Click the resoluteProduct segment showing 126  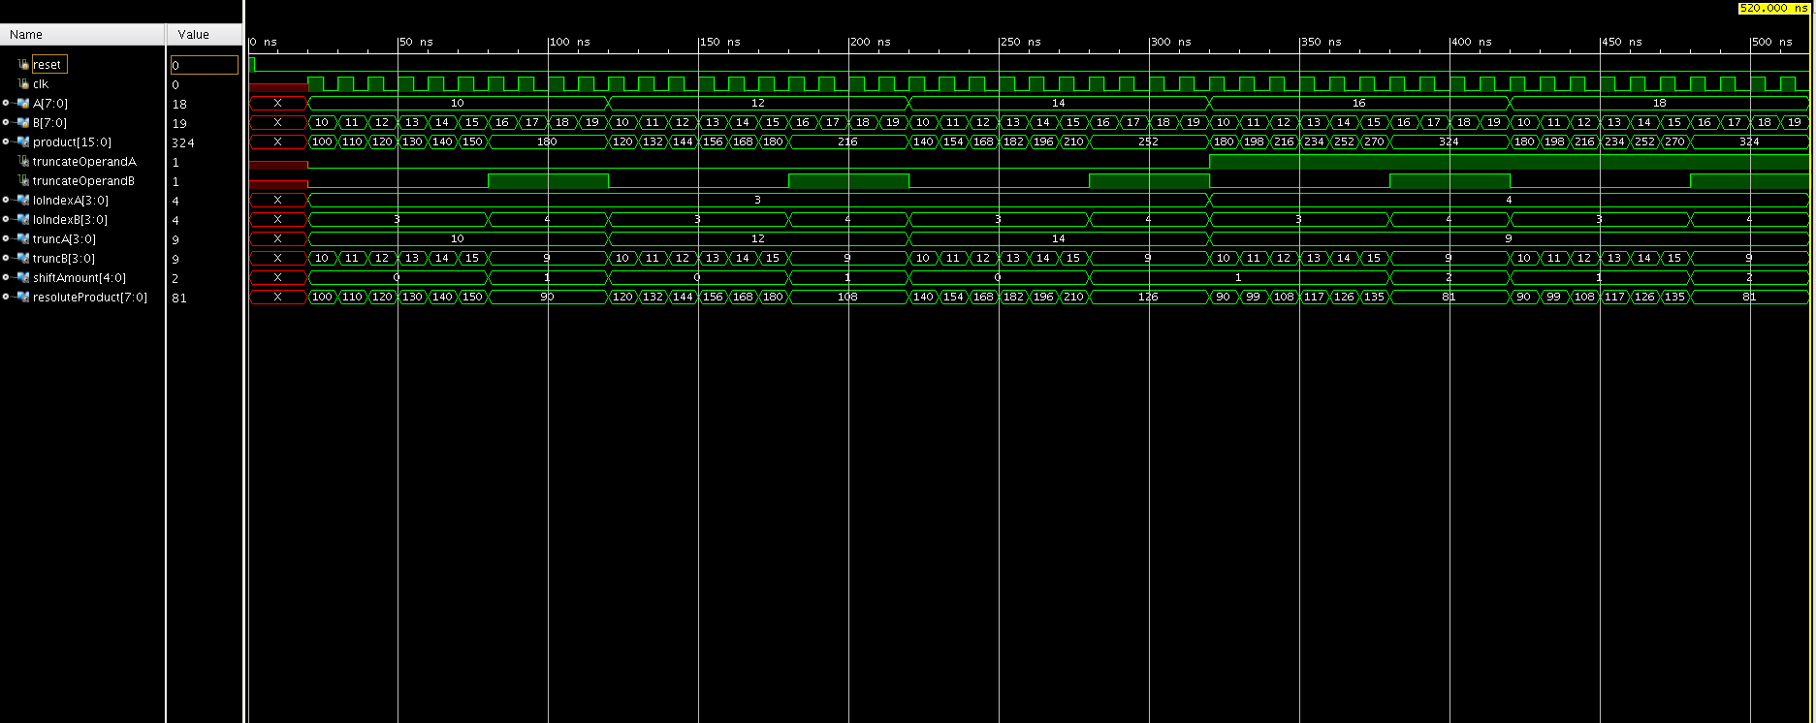coord(1149,297)
